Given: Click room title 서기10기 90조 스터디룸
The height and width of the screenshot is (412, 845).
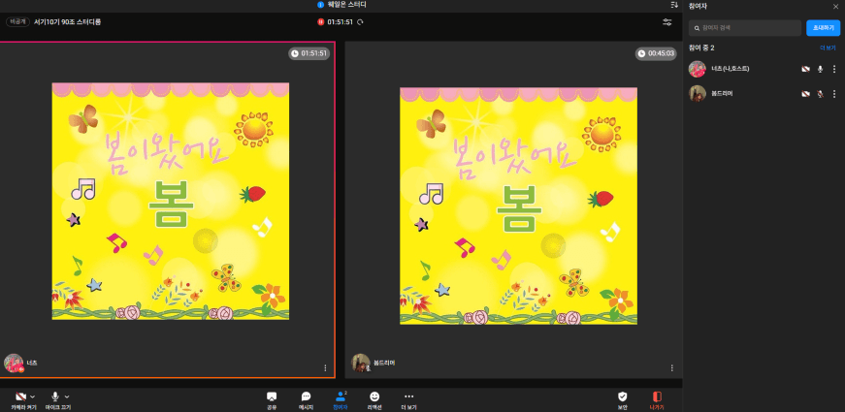Looking at the screenshot, I should (x=67, y=22).
